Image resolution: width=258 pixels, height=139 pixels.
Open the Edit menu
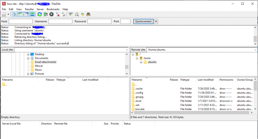click(x=11, y=9)
